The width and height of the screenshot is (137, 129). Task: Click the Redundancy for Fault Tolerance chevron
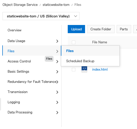[x=57, y=82]
